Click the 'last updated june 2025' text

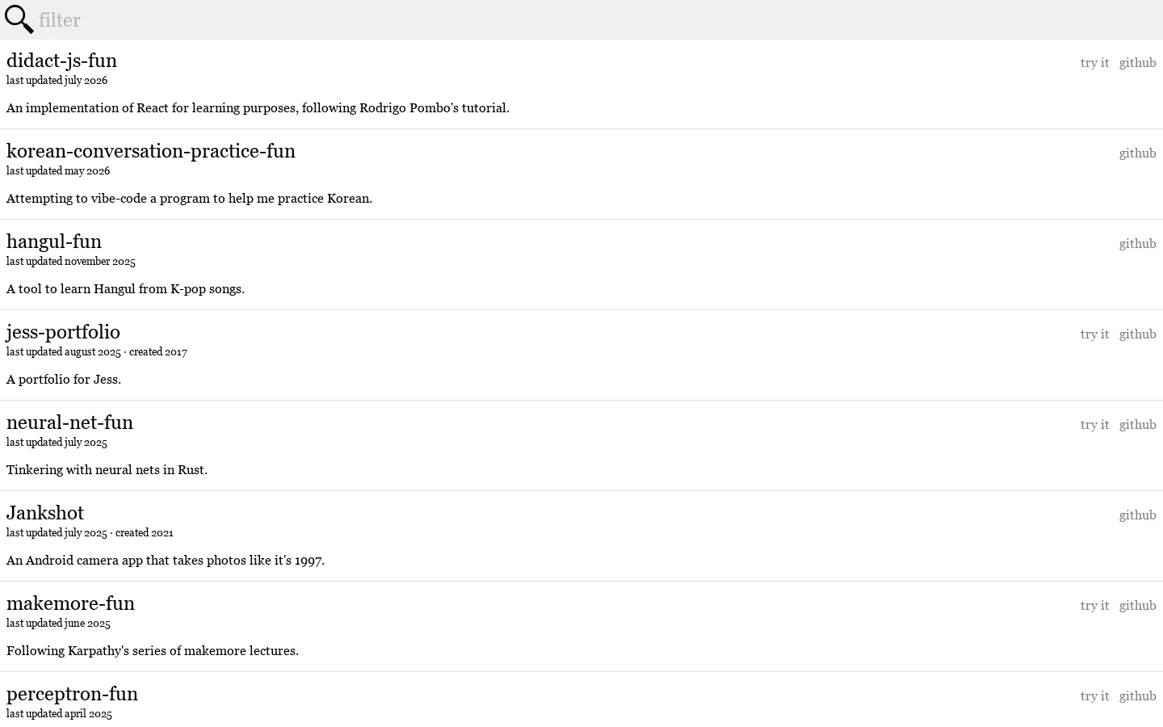[x=58, y=624]
